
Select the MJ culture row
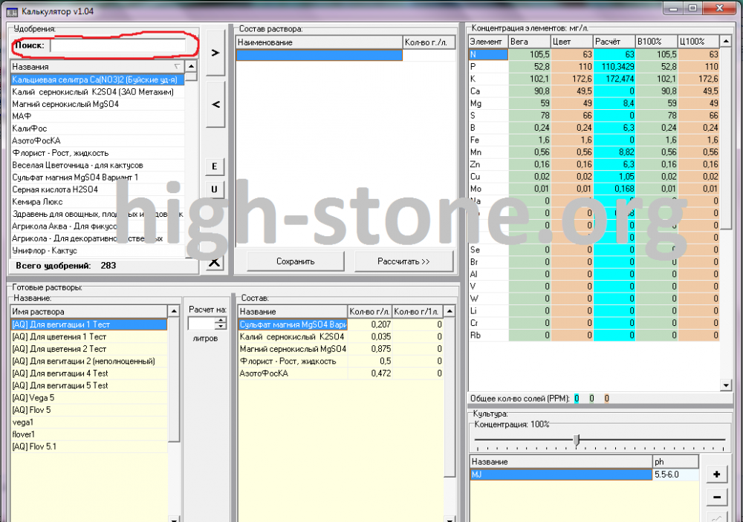click(561, 474)
